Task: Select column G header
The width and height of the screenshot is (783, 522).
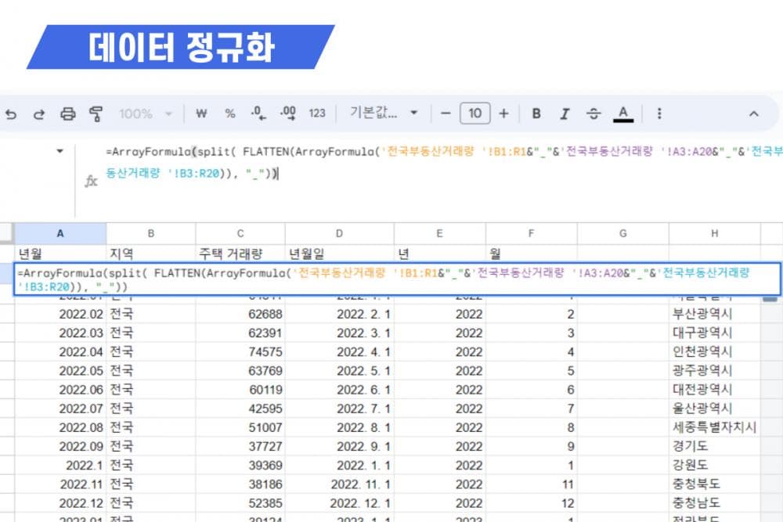Action: [622, 233]
